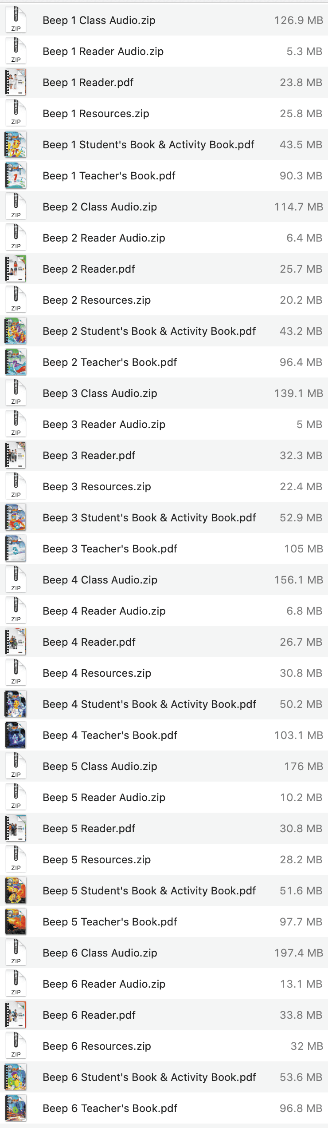Click the ZIP icon for Beep 6 Class Audio
328x1128 pixels.
16,953
